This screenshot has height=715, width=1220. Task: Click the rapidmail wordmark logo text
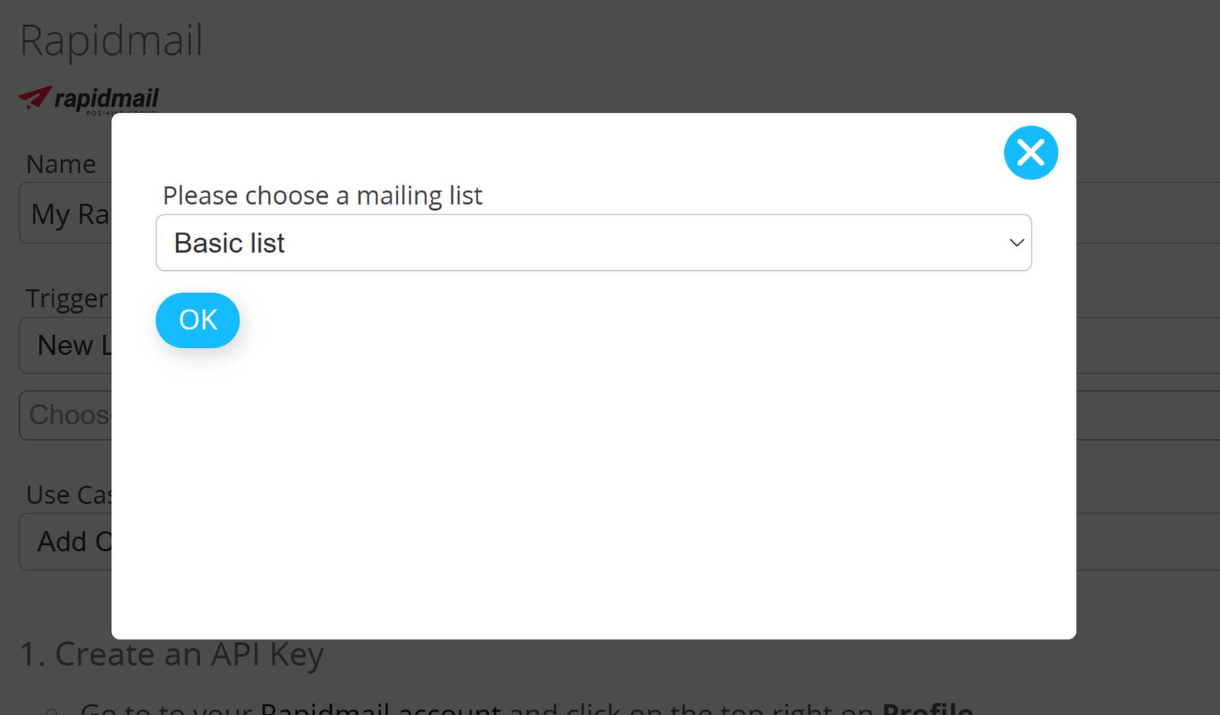pos(106,98)
